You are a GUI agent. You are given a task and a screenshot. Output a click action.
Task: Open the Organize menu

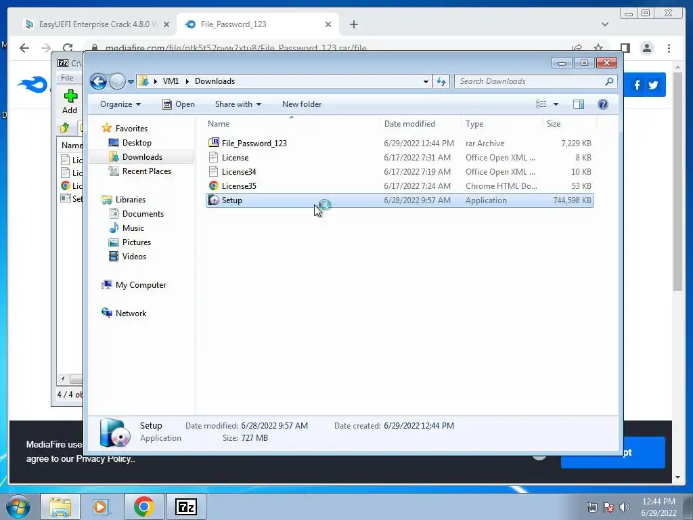point(120,104)
